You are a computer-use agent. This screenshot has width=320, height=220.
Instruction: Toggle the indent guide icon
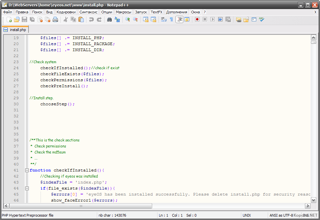179,19
